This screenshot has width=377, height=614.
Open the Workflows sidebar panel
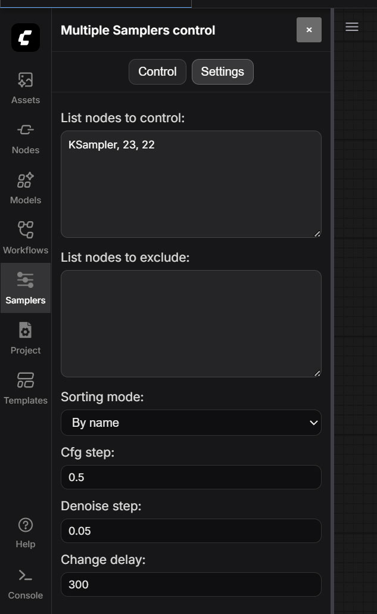26,238
